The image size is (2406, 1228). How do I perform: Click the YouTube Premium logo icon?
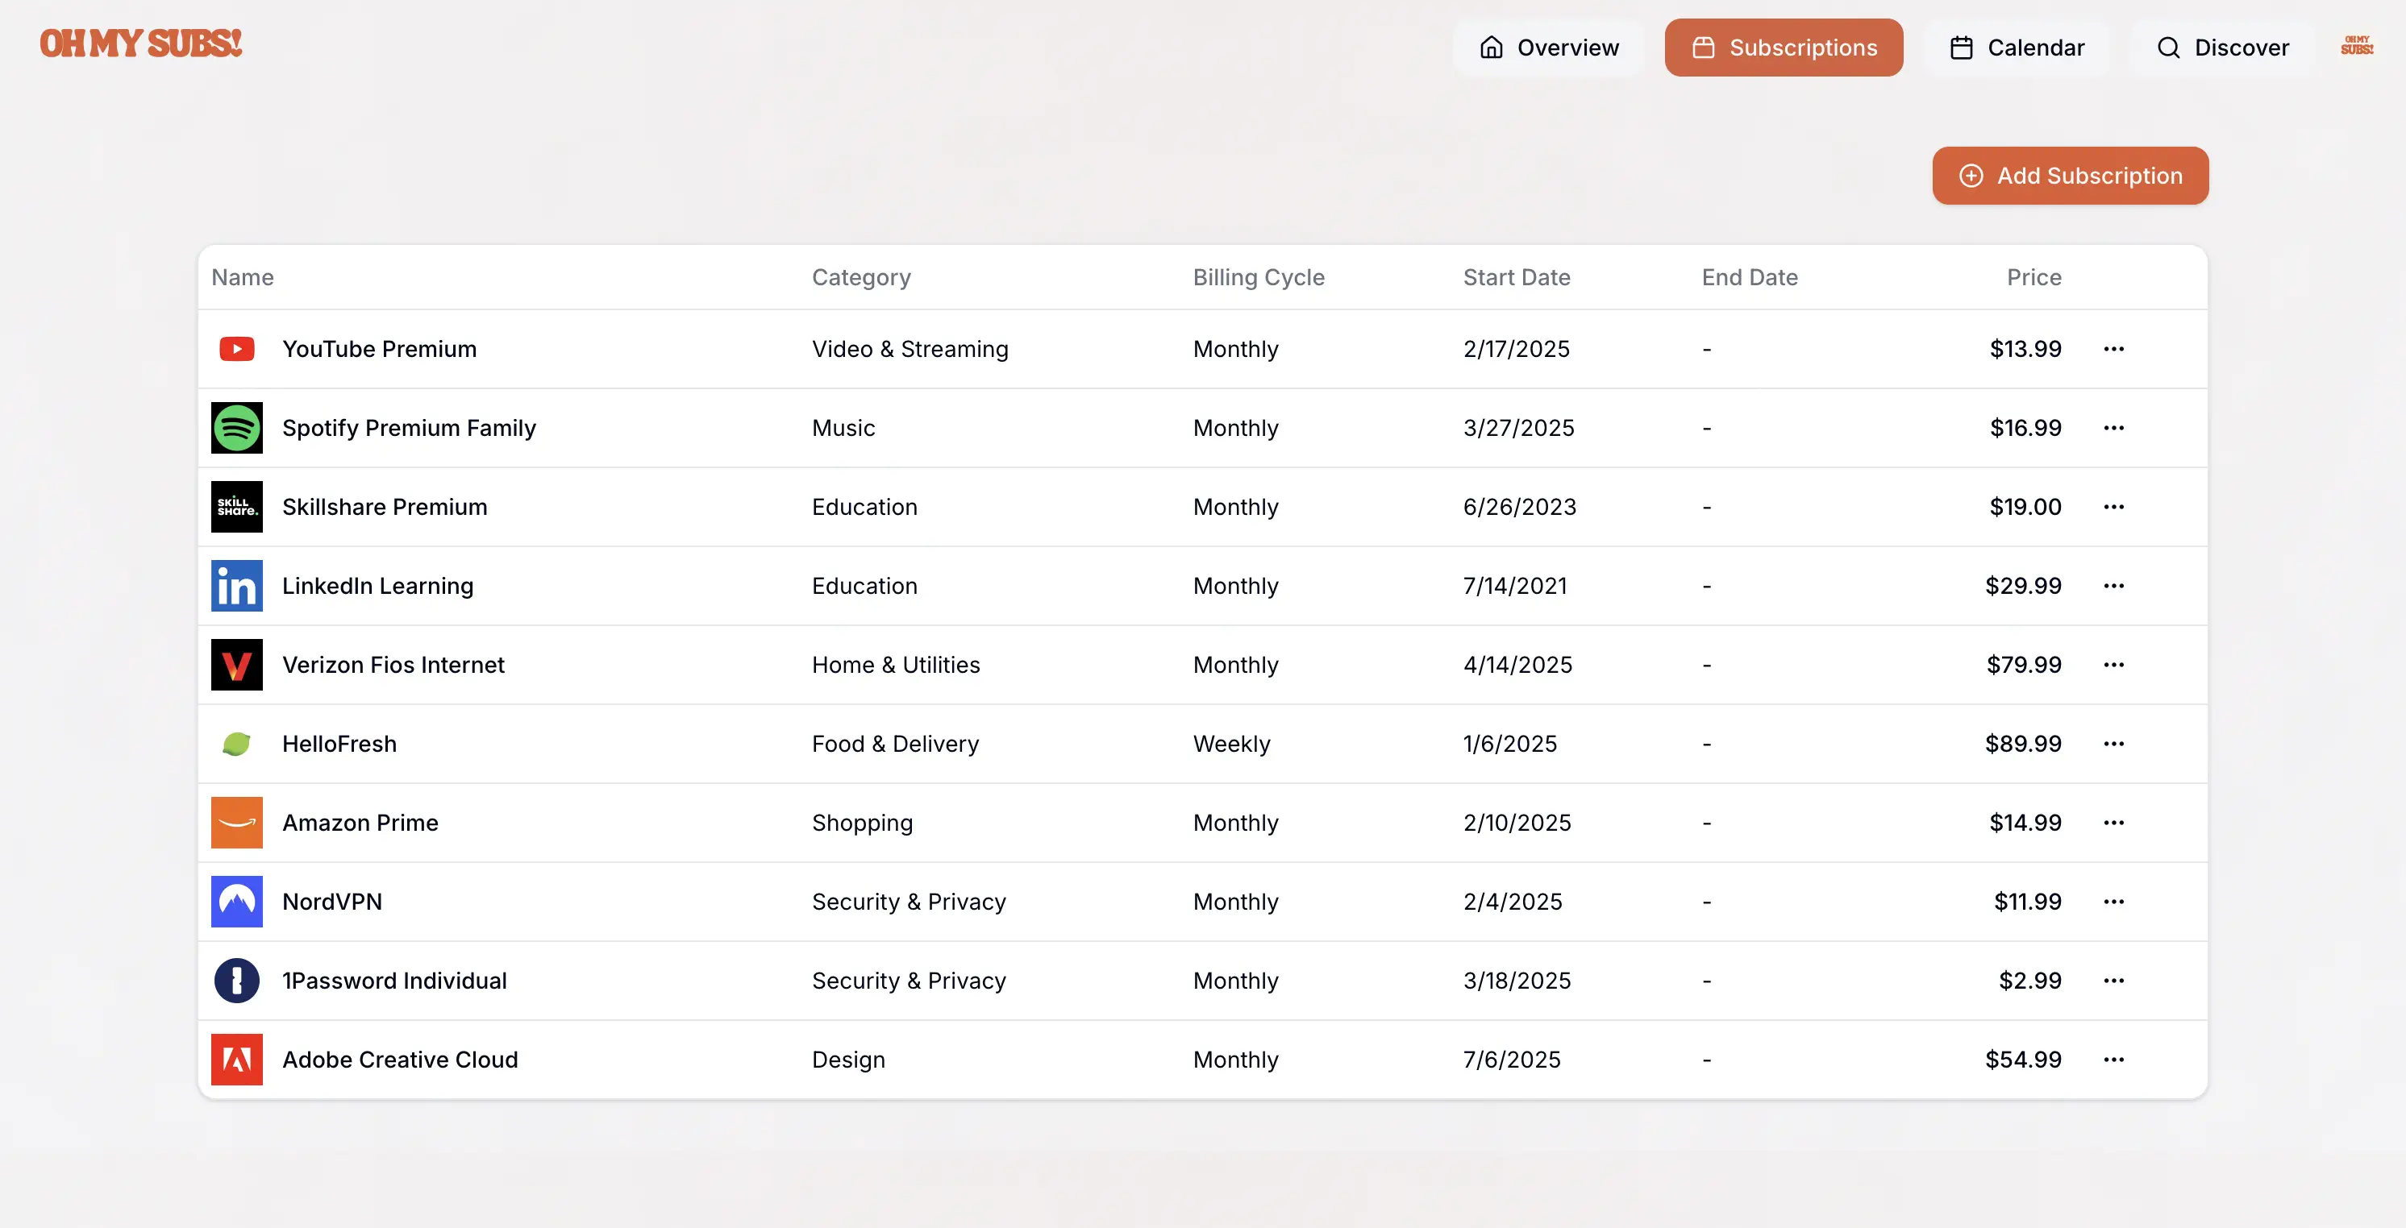(236, 349)
